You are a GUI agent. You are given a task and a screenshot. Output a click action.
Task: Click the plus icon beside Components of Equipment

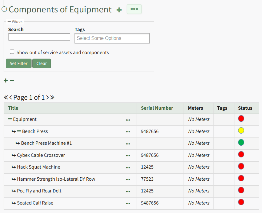pos(119,10)
